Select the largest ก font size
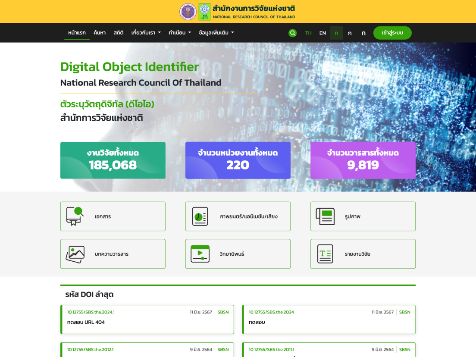 point(363,33)
